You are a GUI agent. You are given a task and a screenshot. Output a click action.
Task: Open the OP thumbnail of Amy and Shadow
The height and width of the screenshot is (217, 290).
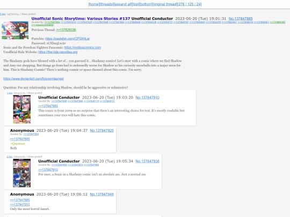click(15, 30)
